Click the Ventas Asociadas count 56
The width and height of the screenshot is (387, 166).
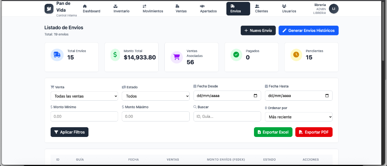click(x=190, y=62)
